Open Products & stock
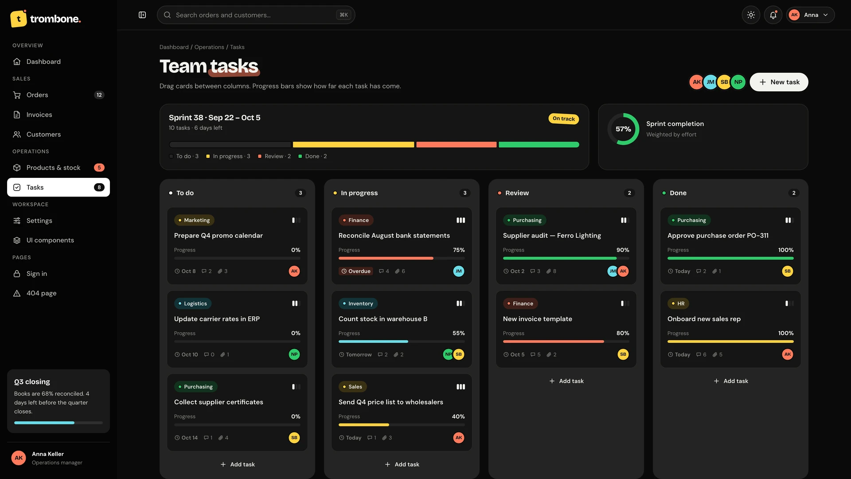Image resolution: width=851 pixels, height=479 pixels. (59, 168)
